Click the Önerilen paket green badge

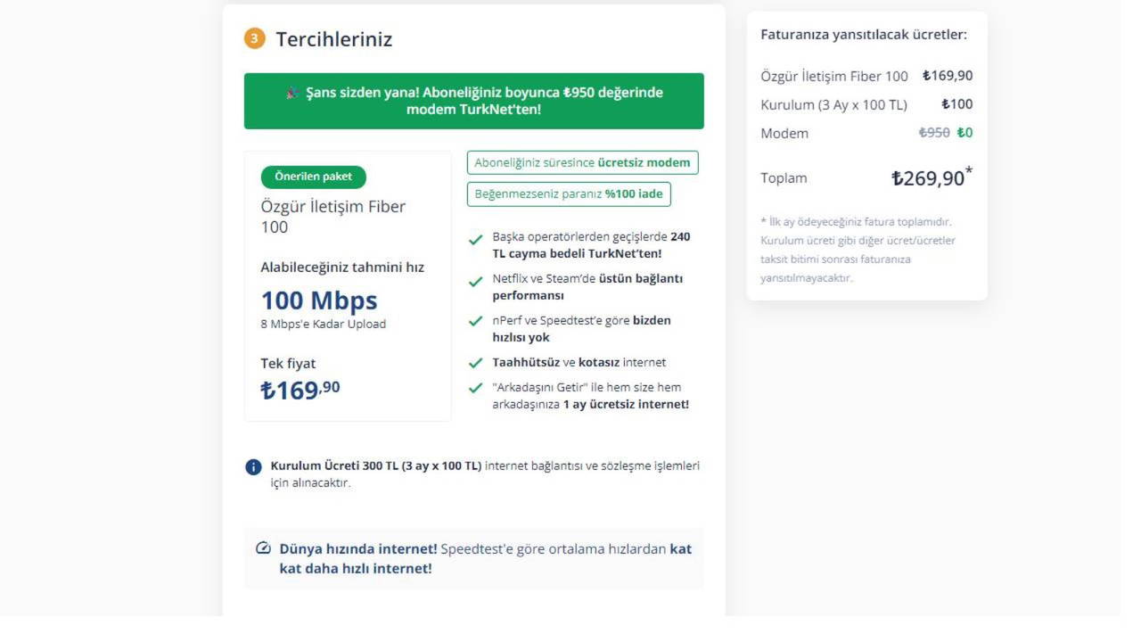pyautogui.click(x=313, y=177)
